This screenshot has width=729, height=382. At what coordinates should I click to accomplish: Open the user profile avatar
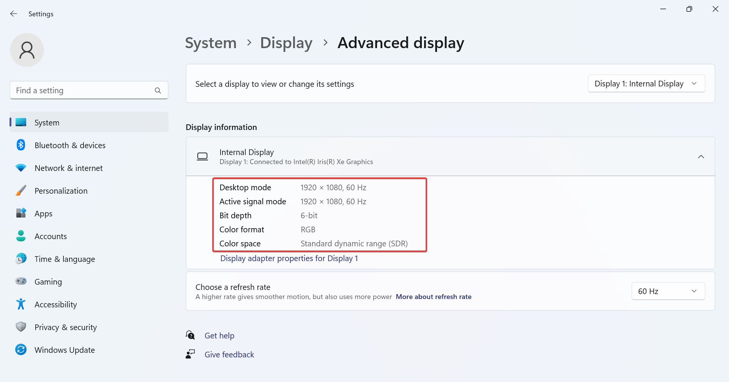coord(27,50)
